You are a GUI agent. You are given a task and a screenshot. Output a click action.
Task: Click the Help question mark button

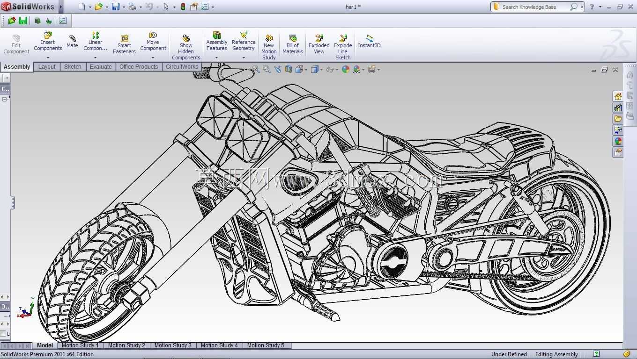tap(592, 7)
